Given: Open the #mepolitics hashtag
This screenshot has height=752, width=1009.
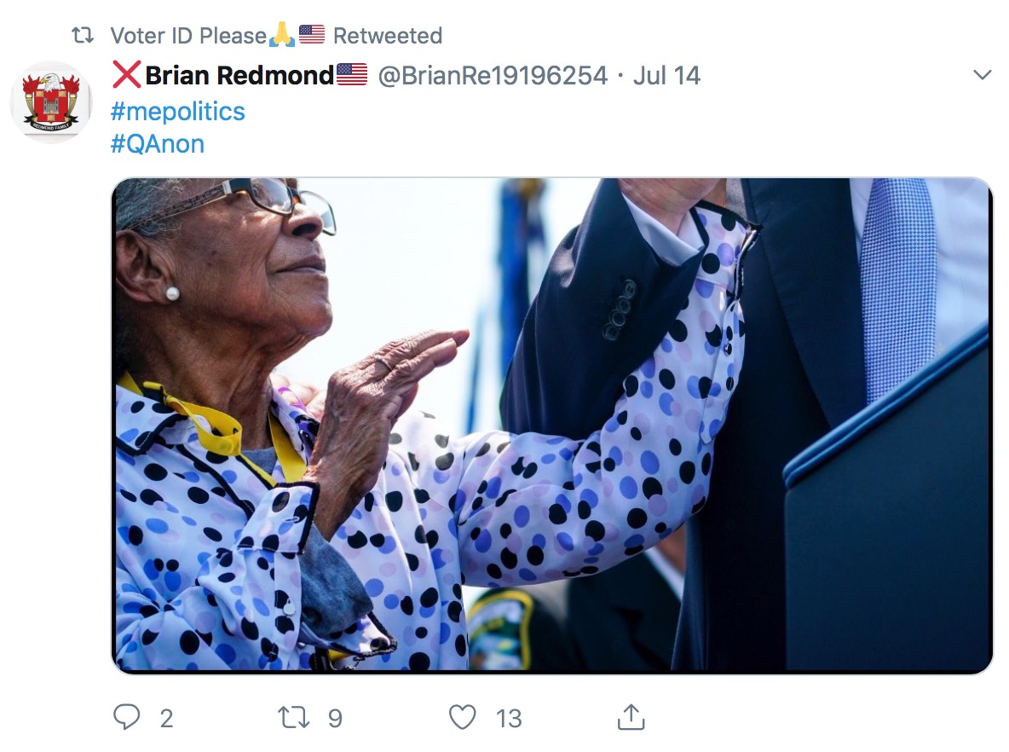Looking at the screenshot, I should (178, 111).
